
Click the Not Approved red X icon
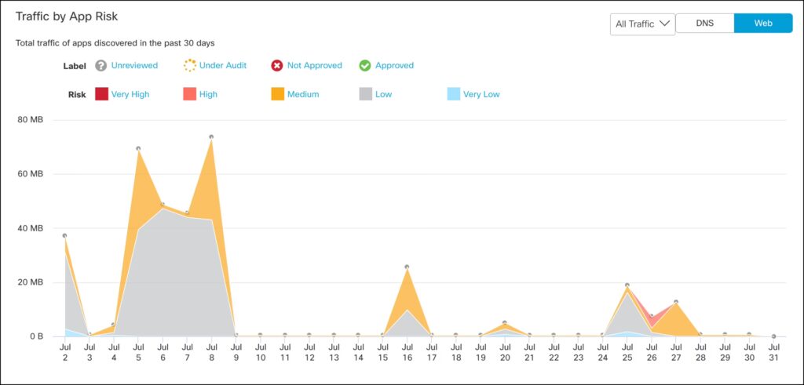pos(277,66)
